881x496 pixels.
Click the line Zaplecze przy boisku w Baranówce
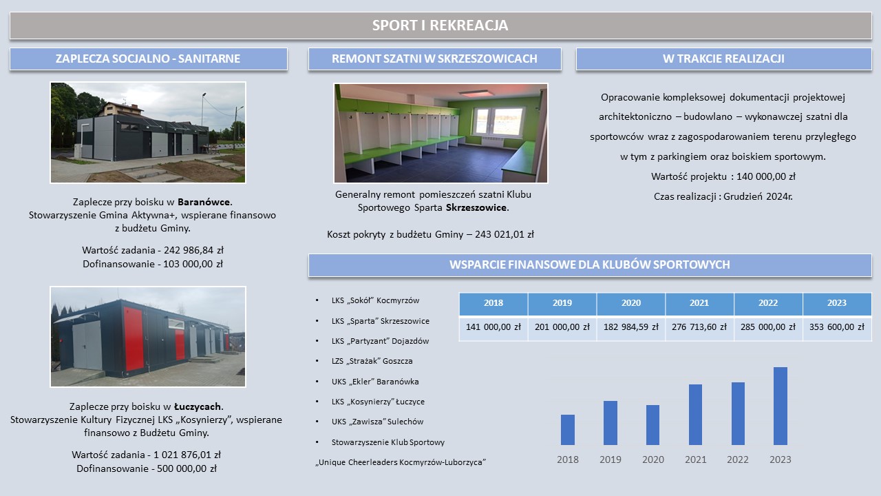click(x=152, y=202)
